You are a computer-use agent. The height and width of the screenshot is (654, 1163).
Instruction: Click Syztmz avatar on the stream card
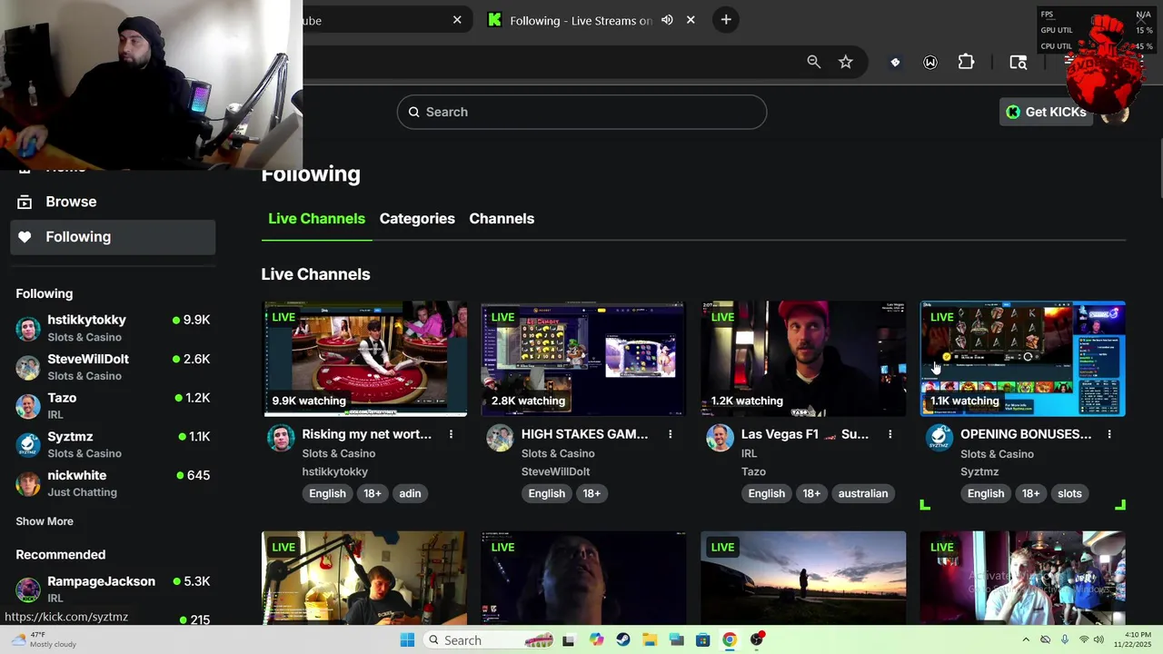point(939,438)
